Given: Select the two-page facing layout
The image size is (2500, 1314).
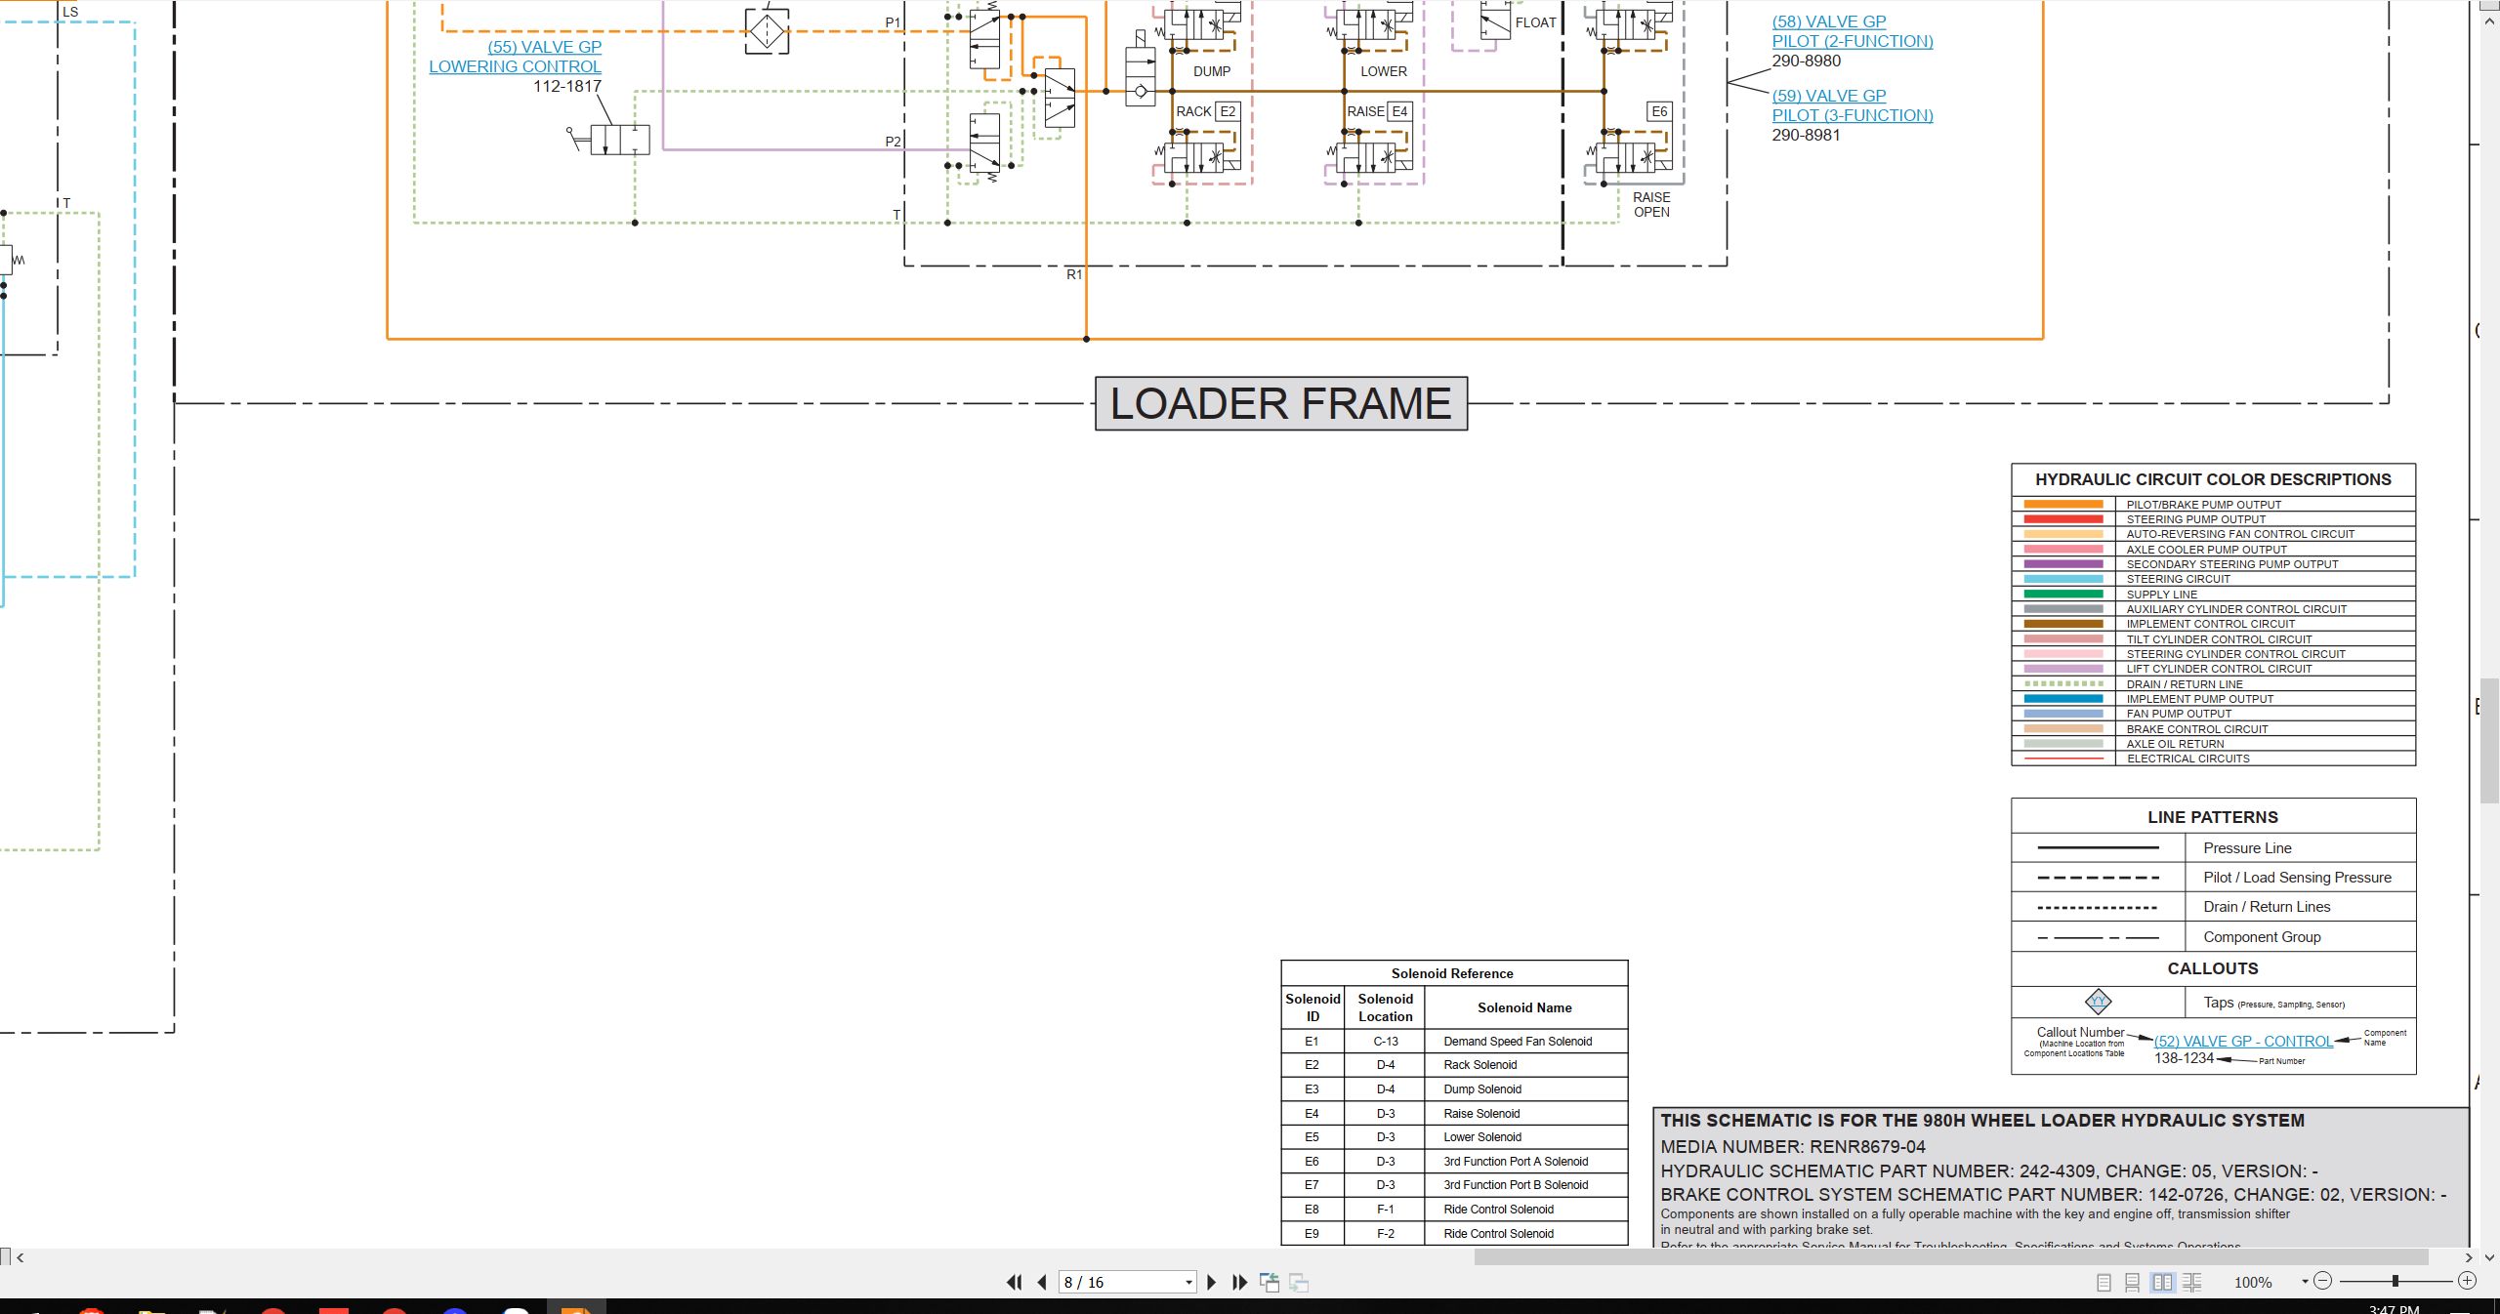Looking at the screenshot, I should [2162, 1283].
